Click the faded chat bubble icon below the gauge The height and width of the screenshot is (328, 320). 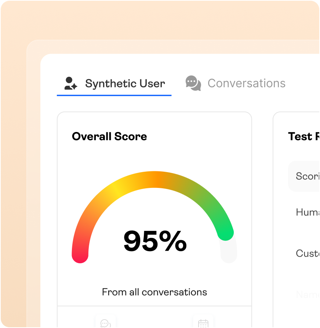[106, 323]
